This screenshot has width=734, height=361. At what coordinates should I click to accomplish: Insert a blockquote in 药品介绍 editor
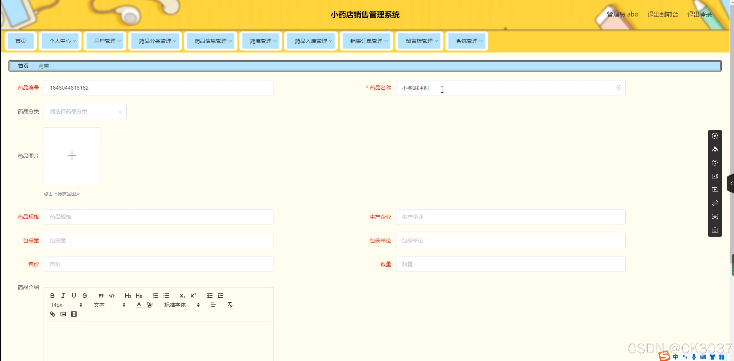(101, 295)
